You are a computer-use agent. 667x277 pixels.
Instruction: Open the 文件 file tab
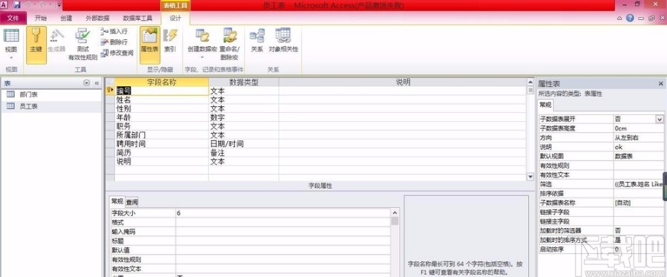[13, 19]
